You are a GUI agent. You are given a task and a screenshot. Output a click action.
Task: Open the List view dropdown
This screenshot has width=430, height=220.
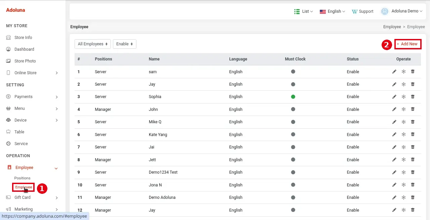[x=303, y=11]
